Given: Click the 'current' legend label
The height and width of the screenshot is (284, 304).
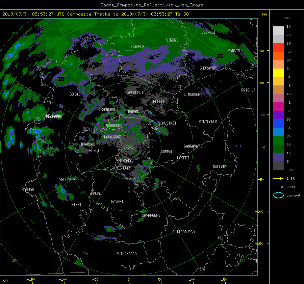Looking at the screenshot, I should (293, 196).
